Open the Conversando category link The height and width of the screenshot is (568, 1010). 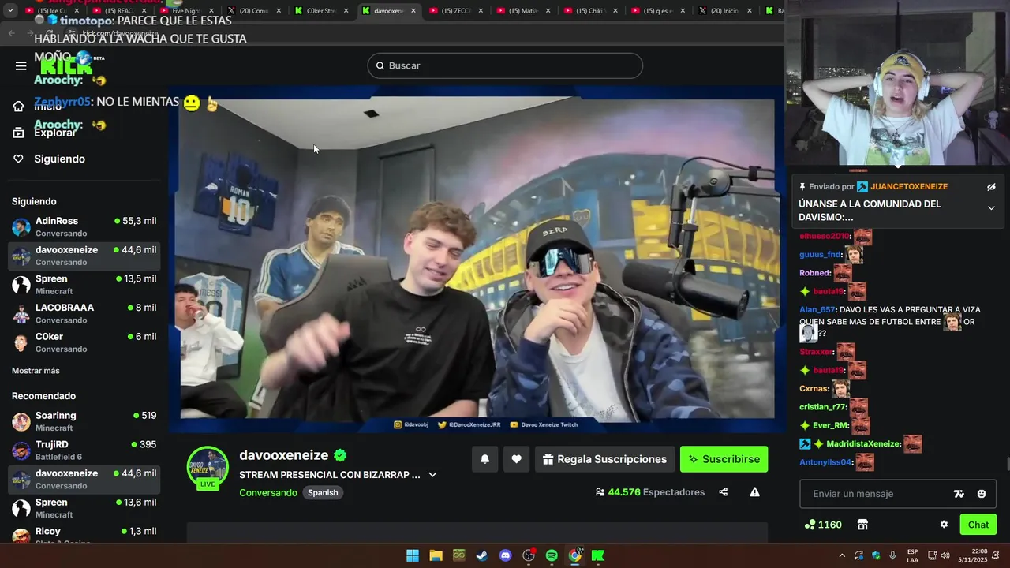(268, 492)
